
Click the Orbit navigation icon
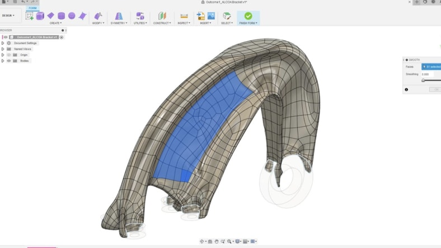(x=201, y=241)
